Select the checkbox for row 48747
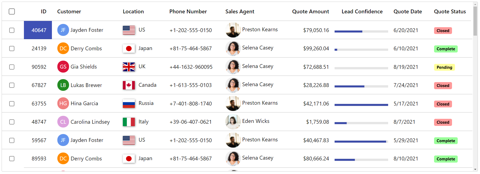 [x=12, y=122]
